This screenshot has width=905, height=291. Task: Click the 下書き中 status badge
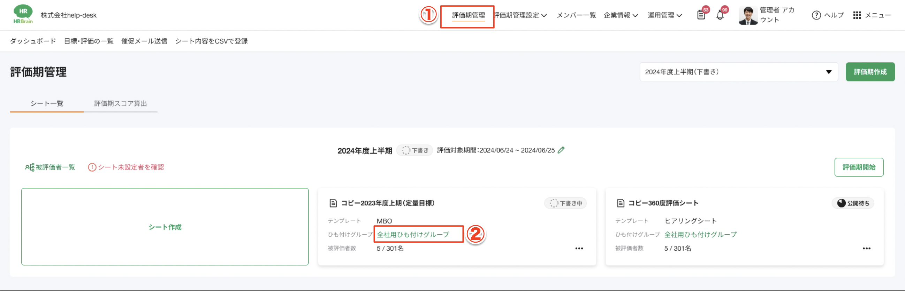[x=565, y=203]
